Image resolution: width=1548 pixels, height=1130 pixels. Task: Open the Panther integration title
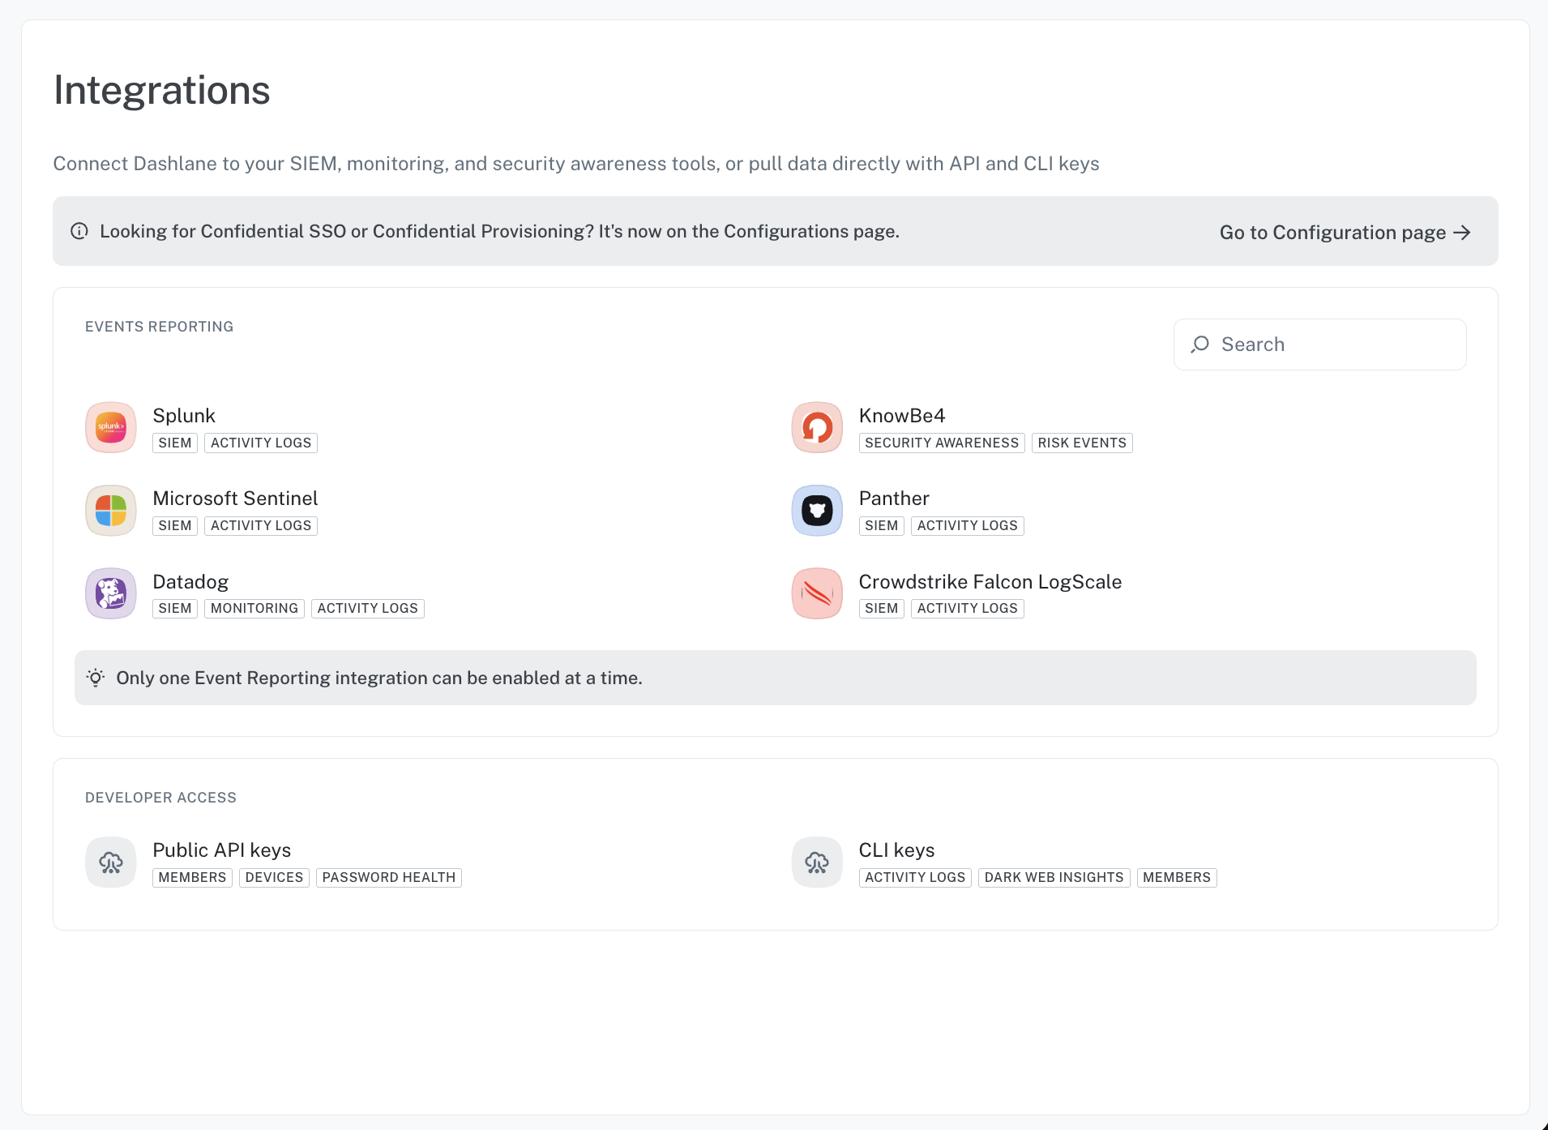tap(894, 499)
